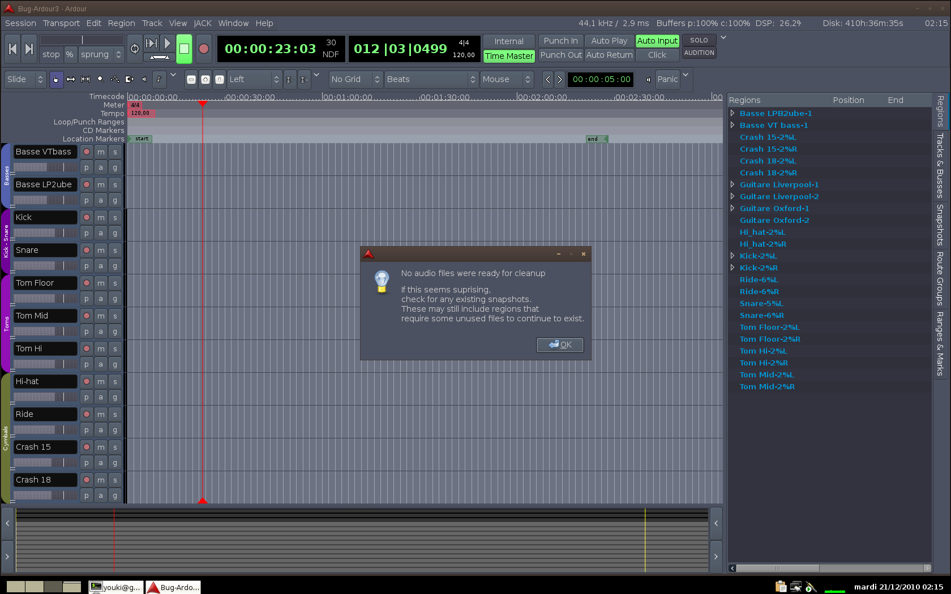The width and height of the screenshot is (951, 594).
Task: Solo the Tom Floor track
Action: coord(115,283)
